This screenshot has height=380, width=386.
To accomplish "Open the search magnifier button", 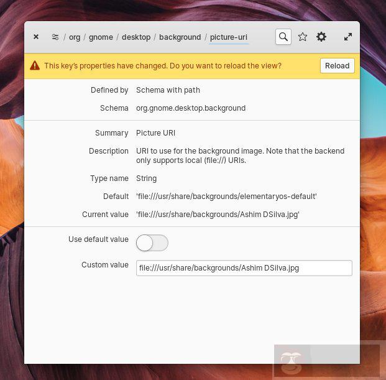I will click(283, 37).
